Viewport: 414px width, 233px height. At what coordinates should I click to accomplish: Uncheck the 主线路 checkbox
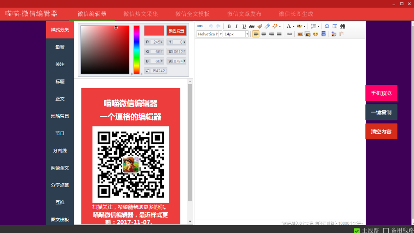tap(356, 231)
